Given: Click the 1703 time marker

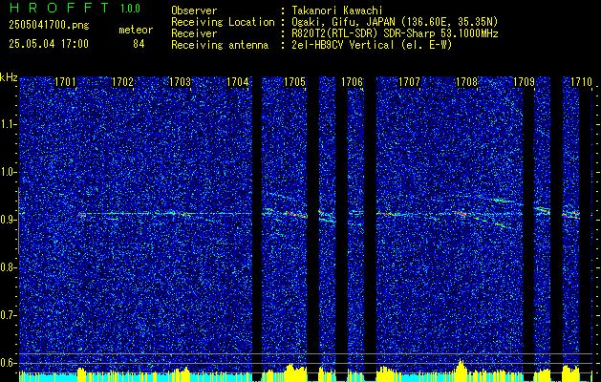Looking at the screenshot, I should point(181,82).
